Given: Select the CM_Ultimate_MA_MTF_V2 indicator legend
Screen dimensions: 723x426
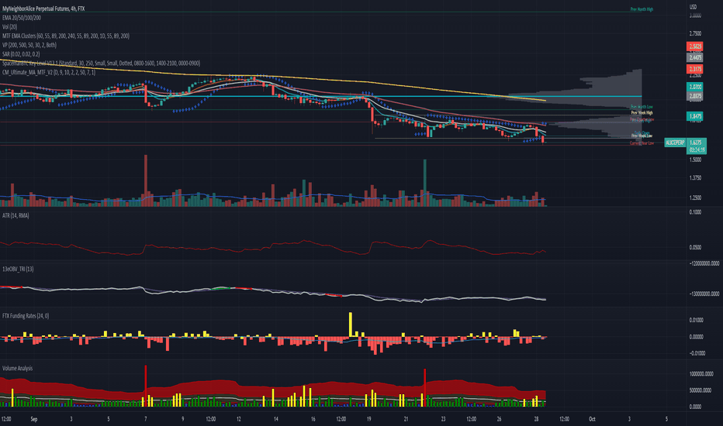Looking at the screenshot, I should click(x=49, y=72).
